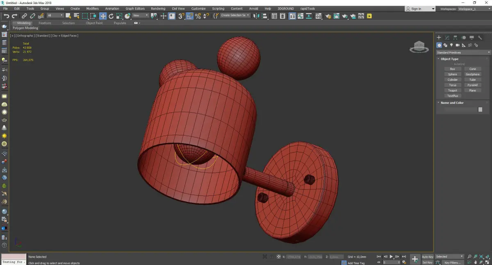Click the Key Filters... button
This screenshot has height=265, width=492.
(452, 263)
